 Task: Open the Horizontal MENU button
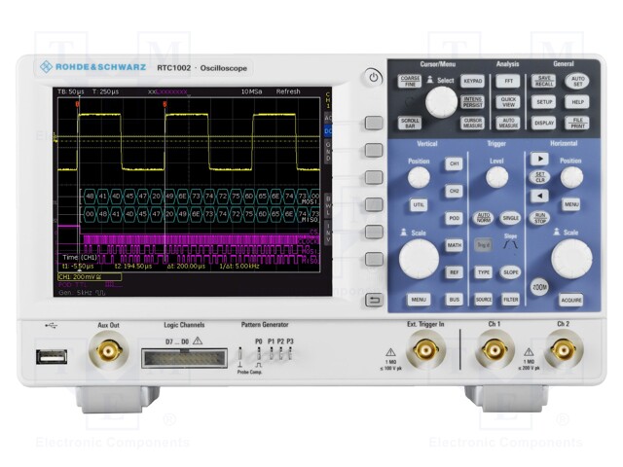pyautogui.click(x=571, y=204)
